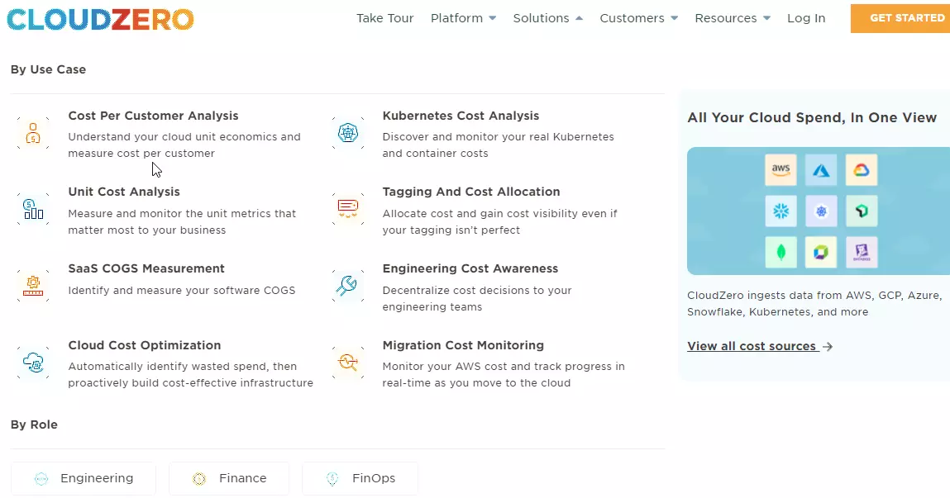950x498 pixels.
Task: Select the Finance role card
Action: click(229, 478)
